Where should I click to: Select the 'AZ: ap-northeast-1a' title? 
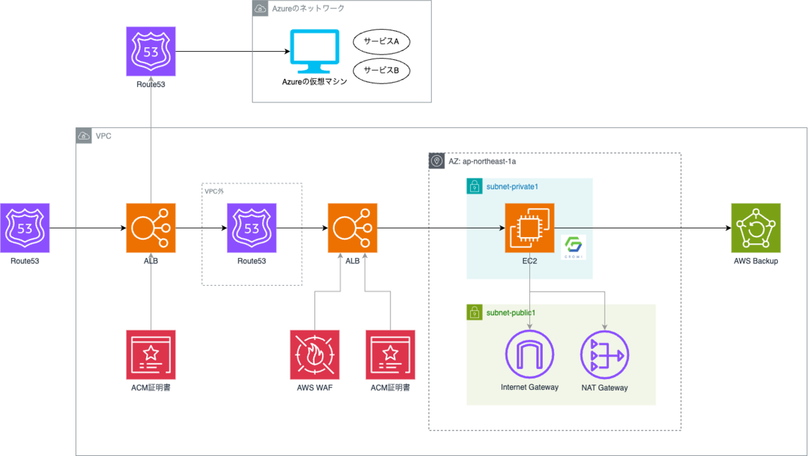tap(482, 162)
